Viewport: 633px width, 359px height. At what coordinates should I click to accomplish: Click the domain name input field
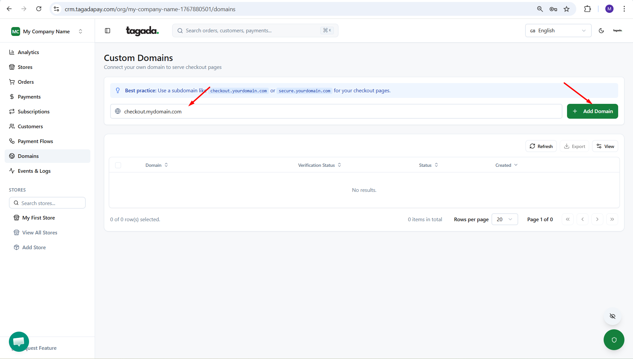(x=336, y=111)
